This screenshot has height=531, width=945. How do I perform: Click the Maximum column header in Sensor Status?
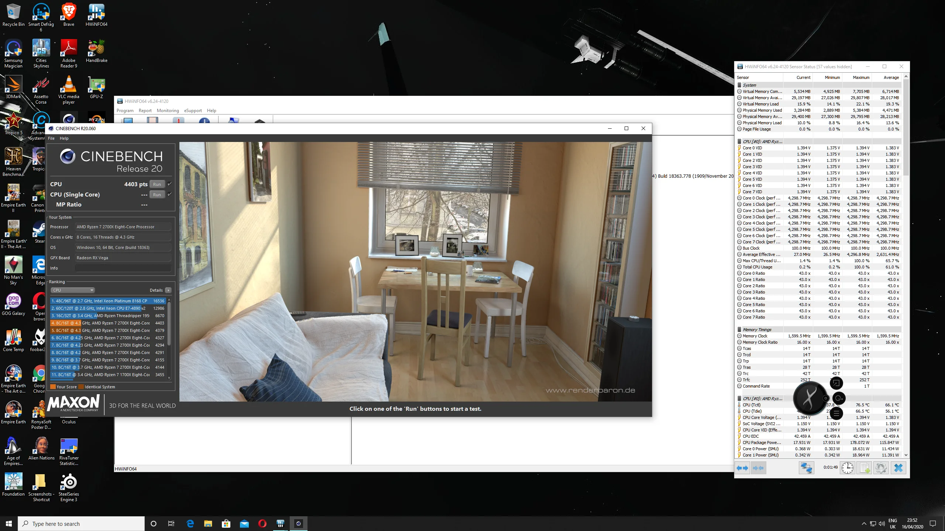click(x=857, y=77)
